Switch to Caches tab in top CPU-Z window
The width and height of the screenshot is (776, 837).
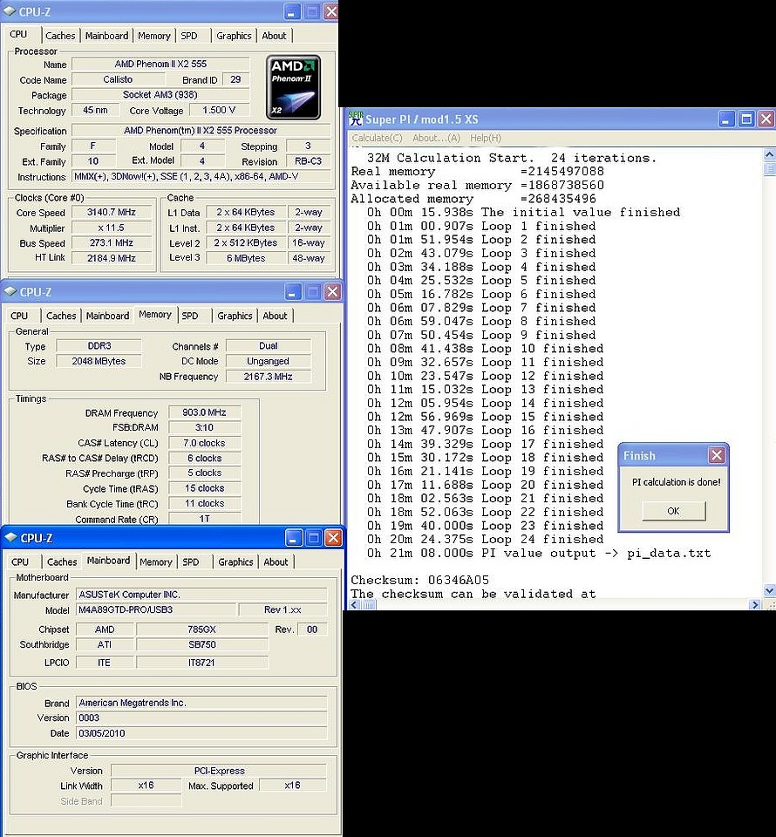tap(60, 36)
